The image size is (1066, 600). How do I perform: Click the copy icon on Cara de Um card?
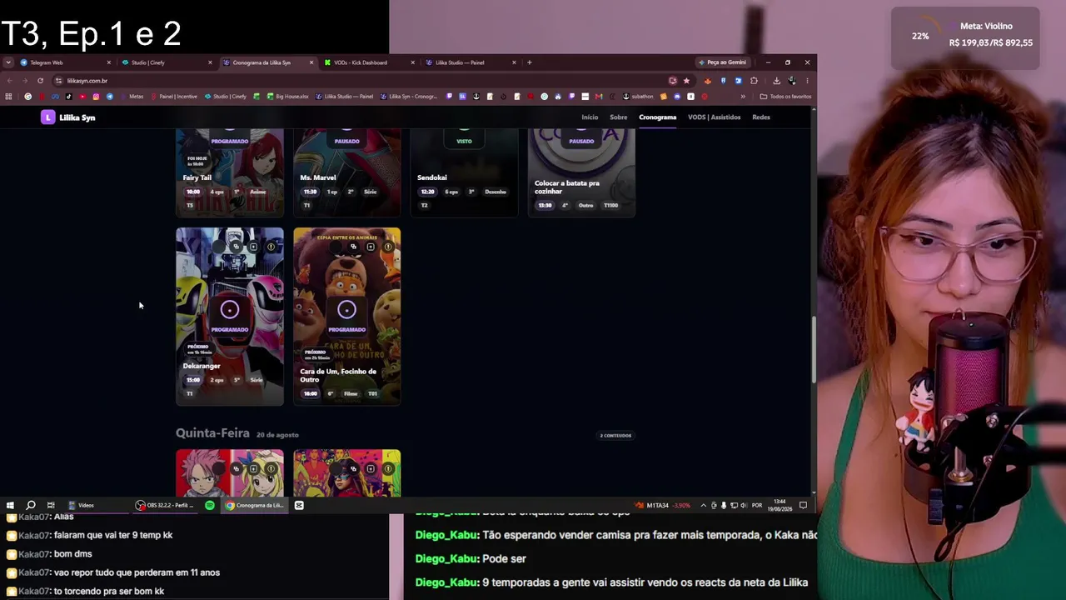pyautogui.click(x=353, y=247)
